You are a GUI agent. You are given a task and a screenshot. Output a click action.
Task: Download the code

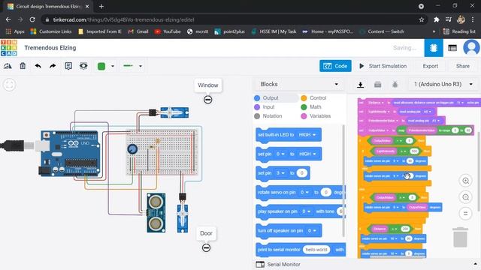[x=361, y=85]
